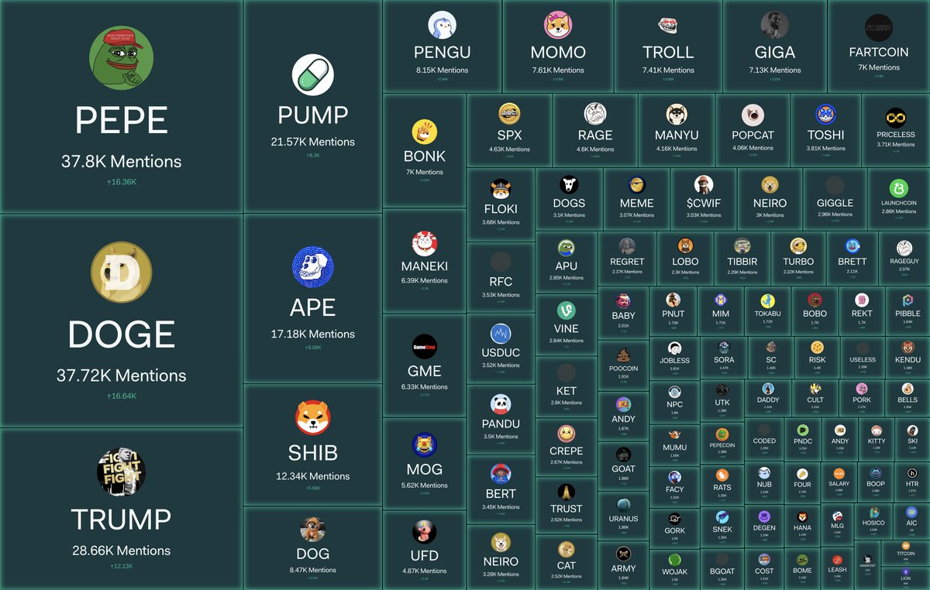Image resolution: width=930 pixels, height=590 pixels.
Task: Select the APE blue skull icon
Action: (313, 269)
